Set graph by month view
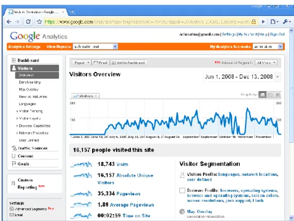 click(x=277, y=95)
